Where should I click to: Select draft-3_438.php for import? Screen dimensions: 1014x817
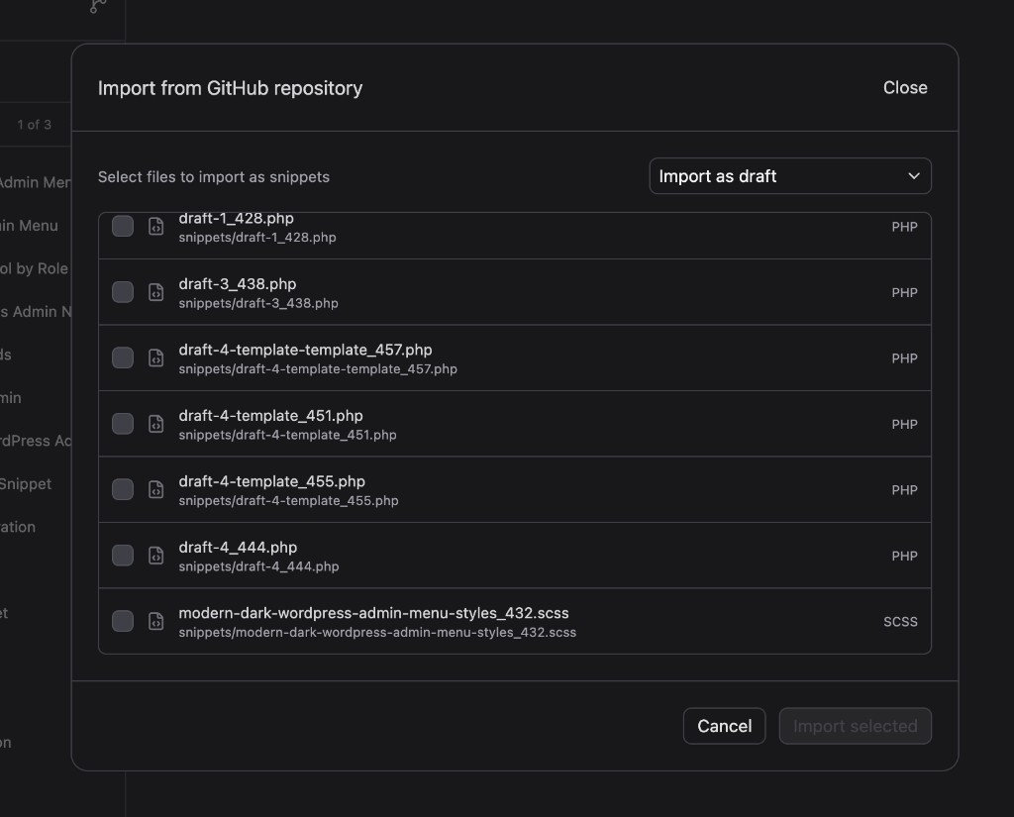point(122,291)
